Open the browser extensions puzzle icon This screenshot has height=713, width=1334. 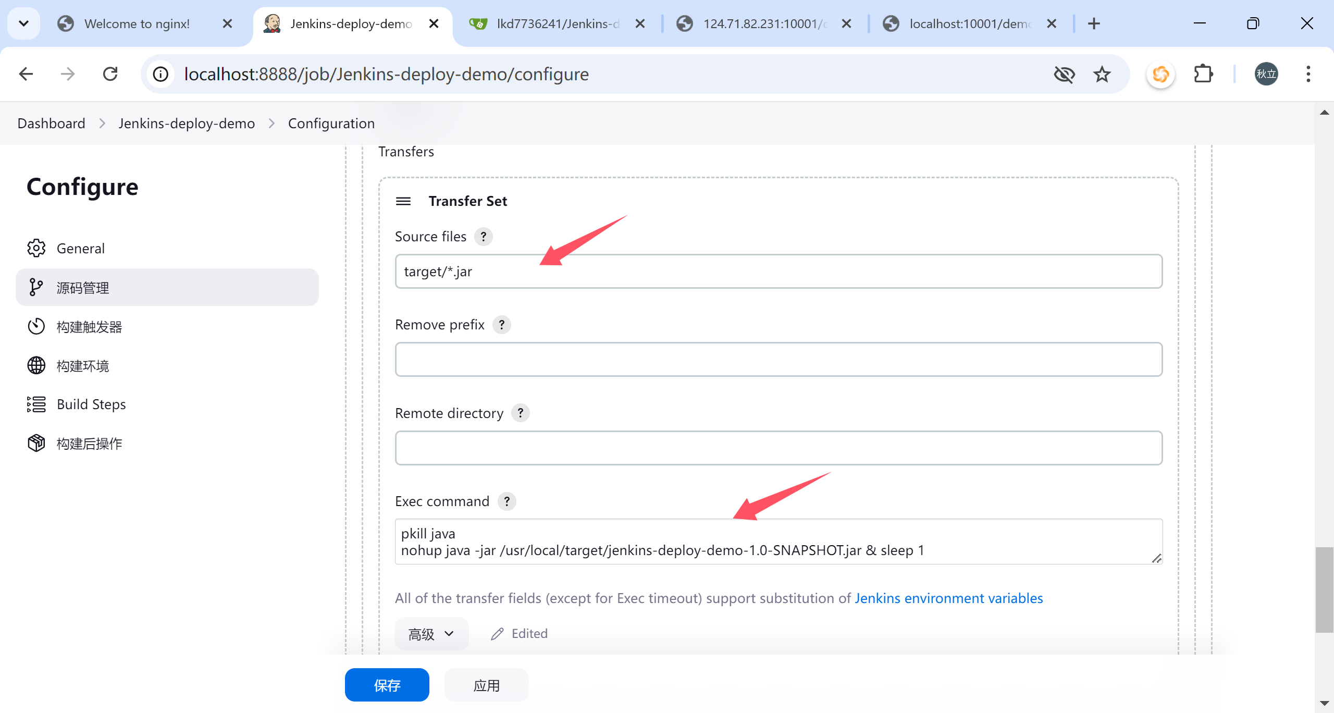point(1203,74)
